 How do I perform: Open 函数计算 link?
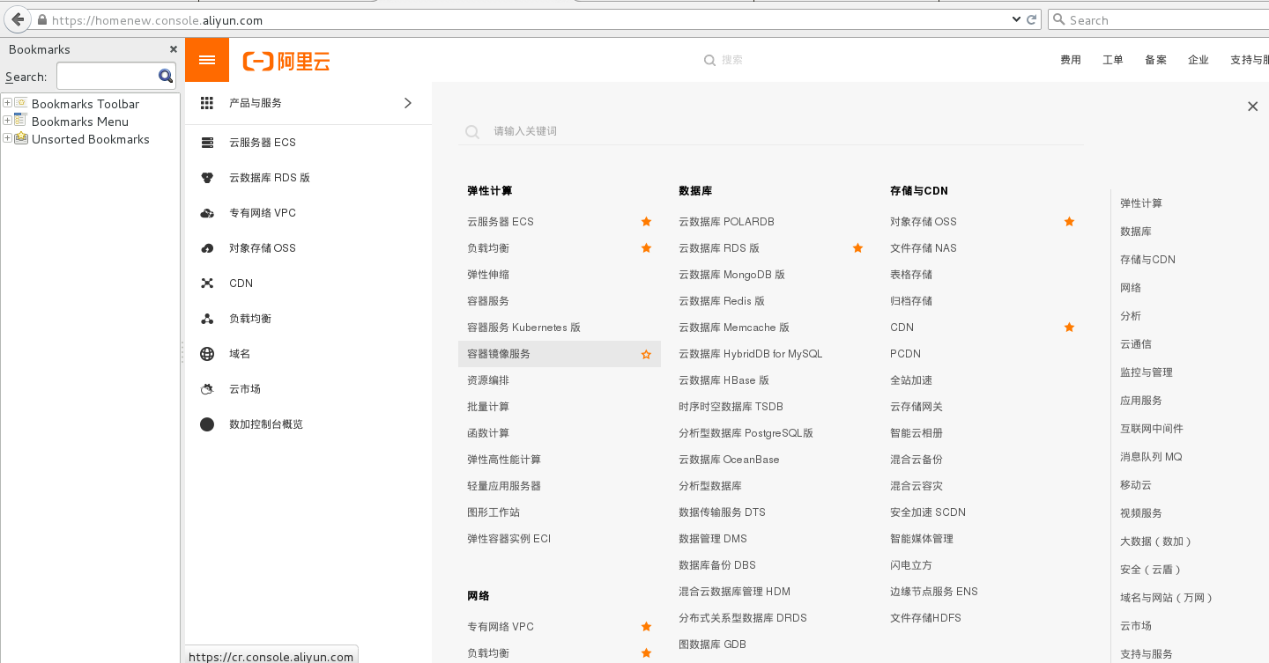point(488,433)
